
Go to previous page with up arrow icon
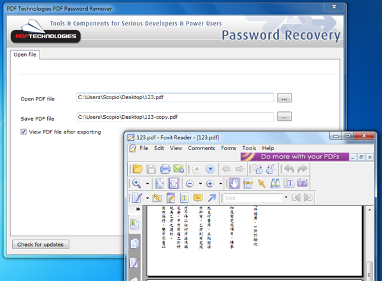coord(197,169)
